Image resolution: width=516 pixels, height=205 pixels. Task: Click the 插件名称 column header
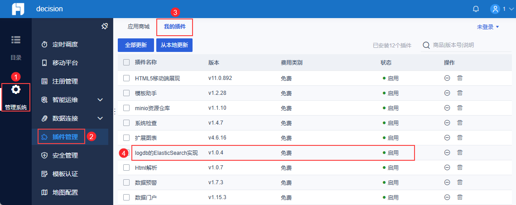146,62
